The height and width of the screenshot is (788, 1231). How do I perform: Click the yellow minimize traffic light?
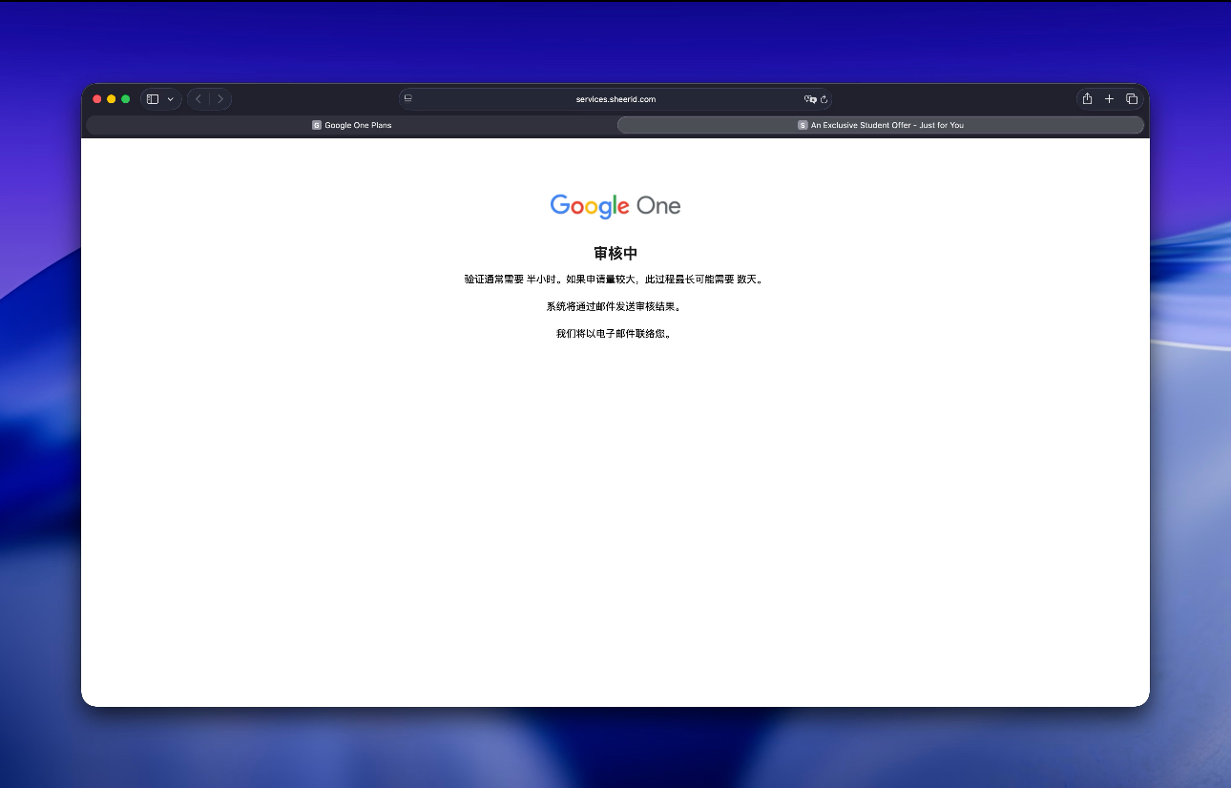pyautogui.click(x=111, y=98)
